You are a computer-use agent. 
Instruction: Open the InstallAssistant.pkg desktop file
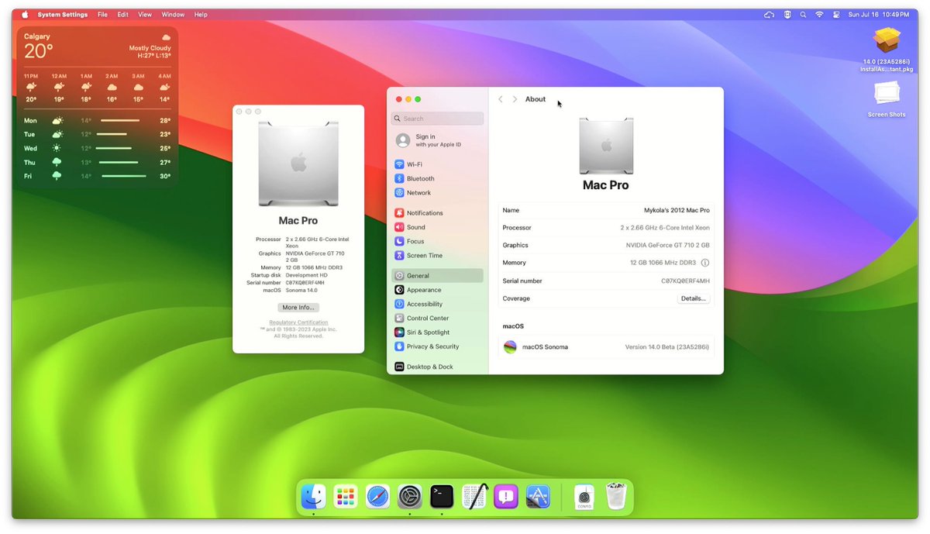click(887, 50)
